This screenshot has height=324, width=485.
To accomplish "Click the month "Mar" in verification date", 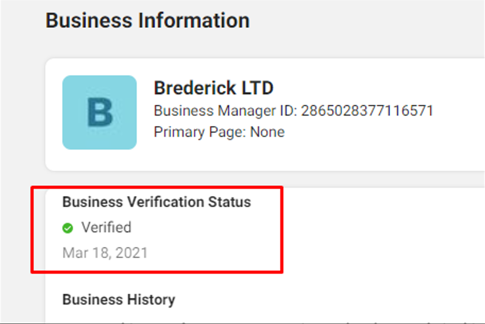I will tap(75, 253).
